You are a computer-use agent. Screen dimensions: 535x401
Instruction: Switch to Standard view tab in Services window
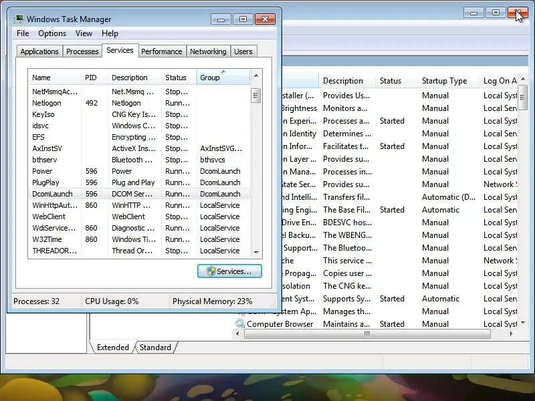(x=155, y=348)
